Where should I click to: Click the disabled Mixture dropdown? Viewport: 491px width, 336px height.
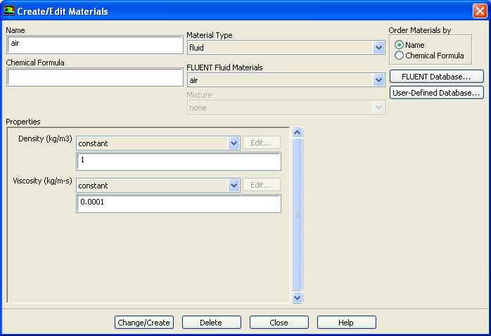[286, 108]
